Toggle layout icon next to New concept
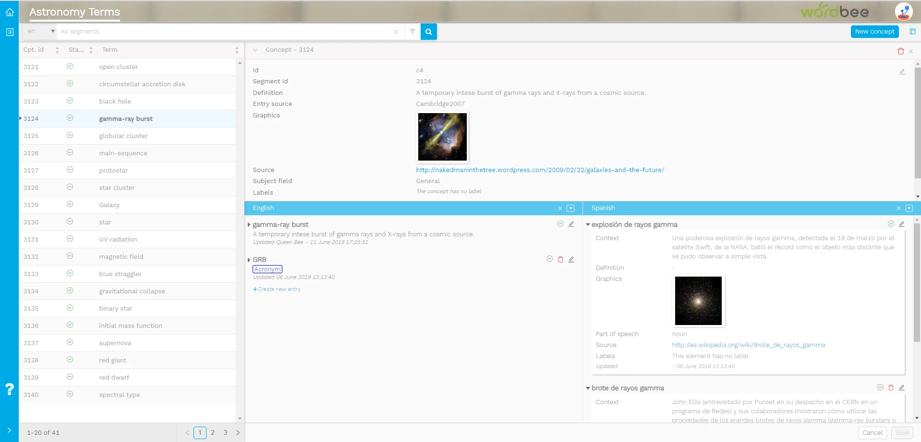921x442 pixels. (912, 32)
